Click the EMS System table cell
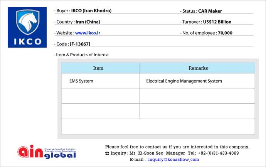The image size is (266, 167). [x=100, y=81]
